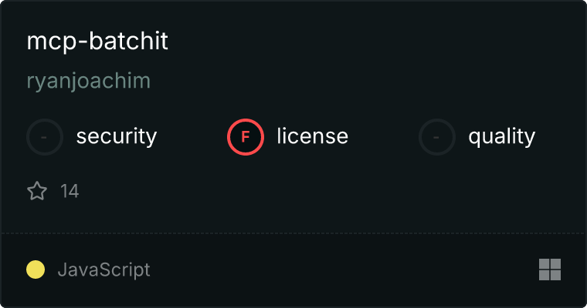Click blank card area right of mcp-batchit title

375,41
